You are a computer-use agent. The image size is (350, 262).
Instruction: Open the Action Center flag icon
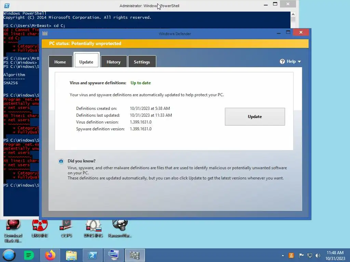[301, 256]
